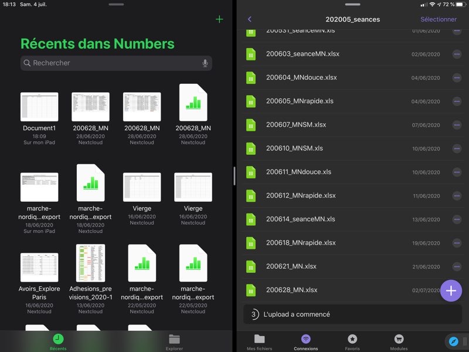Switch to the Récents tab
This screenshot has height=352, width=469.
[x=58, y=342]
